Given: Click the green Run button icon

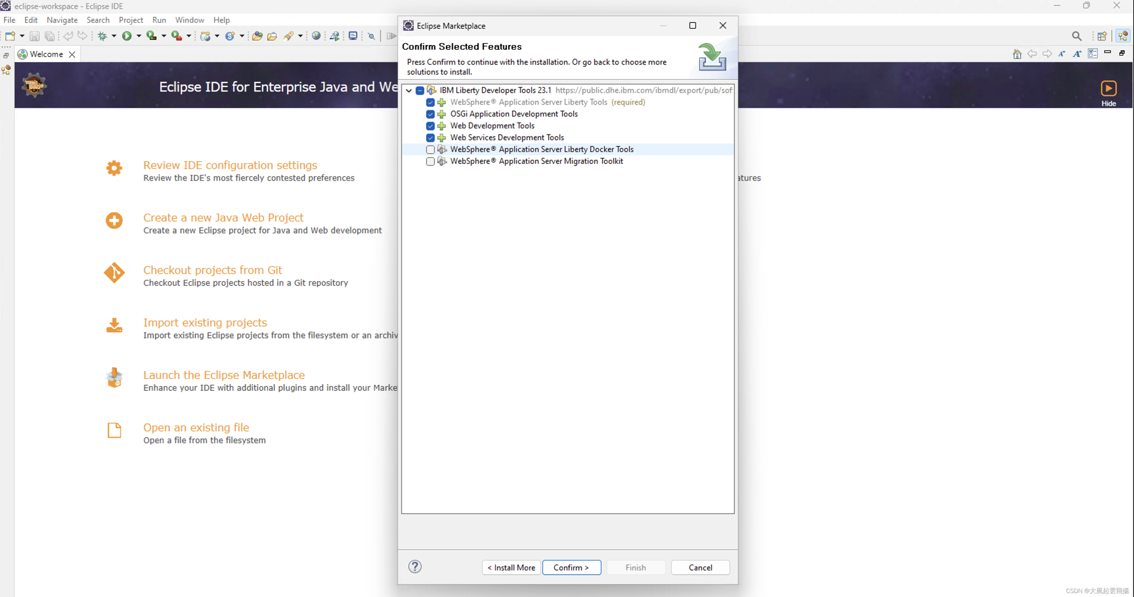Looking at the screenshot, I should pyautogui.click(x=127, y=36).
